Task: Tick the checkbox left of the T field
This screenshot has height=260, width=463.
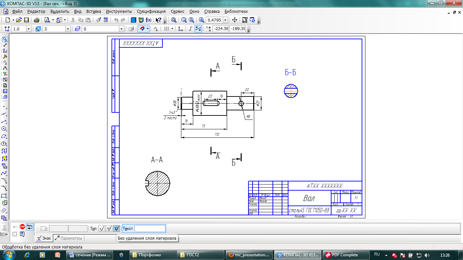Action: pyautogui.click(x=43, y=229)
